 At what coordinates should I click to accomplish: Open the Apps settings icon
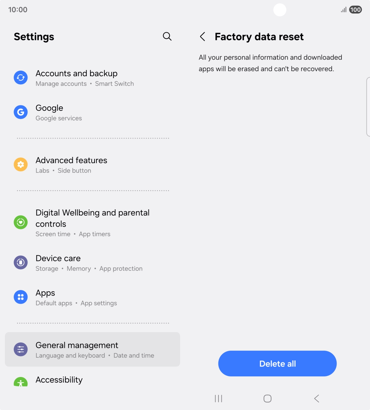[x=20, y=297]
